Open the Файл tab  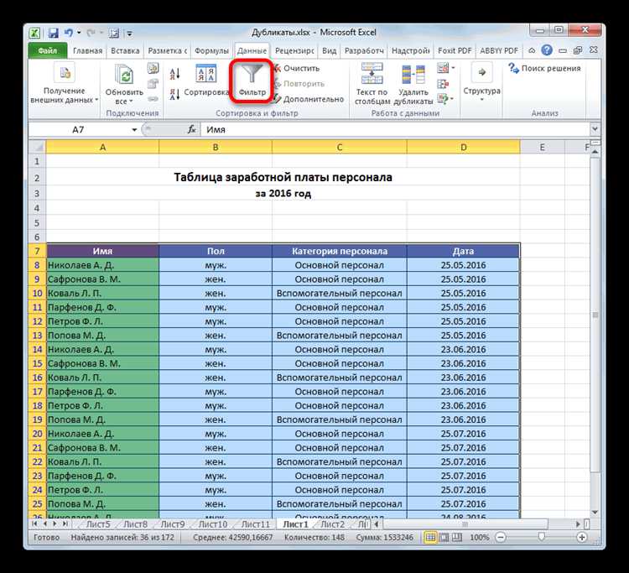coord(48,50)
